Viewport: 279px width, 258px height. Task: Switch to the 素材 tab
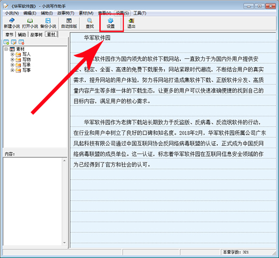(52, 34)
